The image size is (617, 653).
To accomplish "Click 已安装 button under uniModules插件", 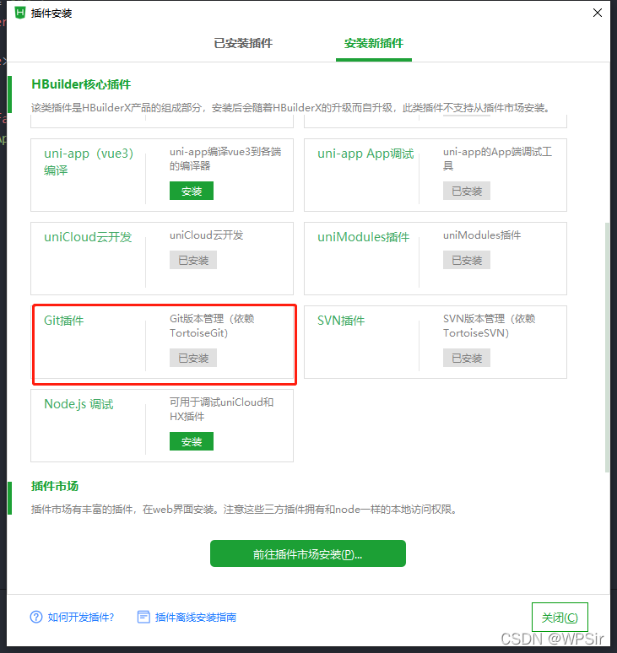I will point(467,260).
